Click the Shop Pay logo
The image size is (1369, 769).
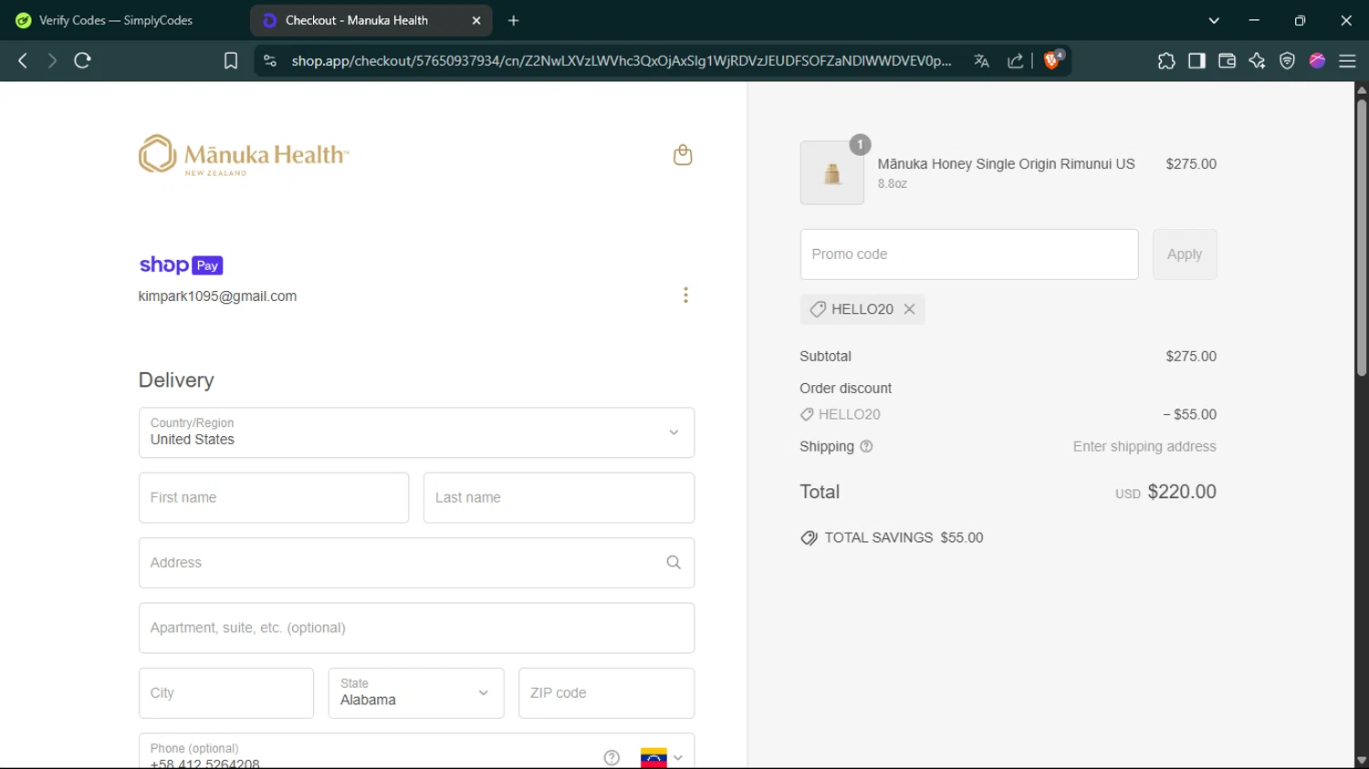(181, 265)
